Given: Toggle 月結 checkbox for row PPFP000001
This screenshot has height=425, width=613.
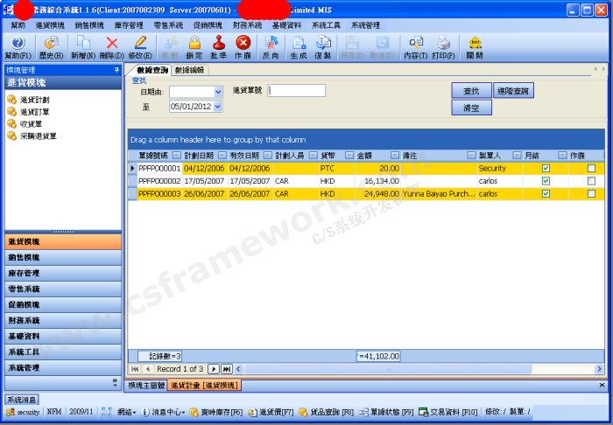Looking at the screenshot, I should click(x=546, y=168).
